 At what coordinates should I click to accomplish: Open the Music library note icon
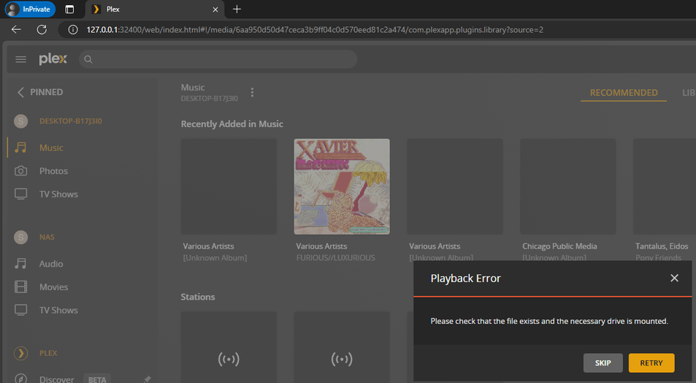20,148
